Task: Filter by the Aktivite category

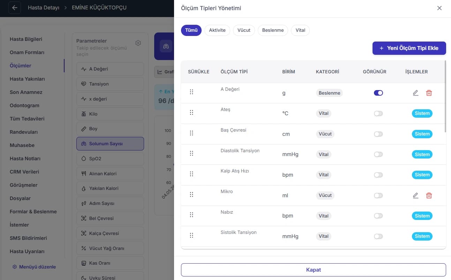Action: click(x=217, y=30)
